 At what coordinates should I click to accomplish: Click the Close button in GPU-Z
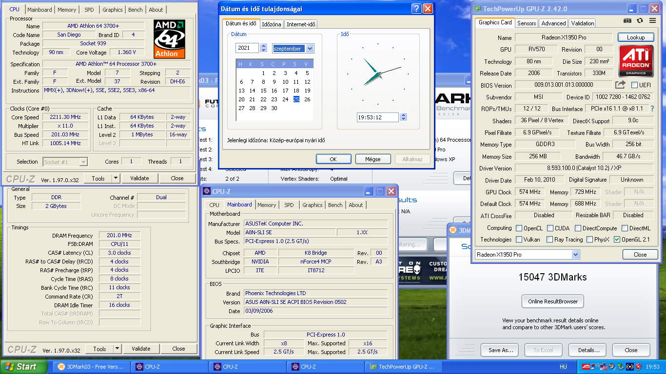click(x=640, y=254)
